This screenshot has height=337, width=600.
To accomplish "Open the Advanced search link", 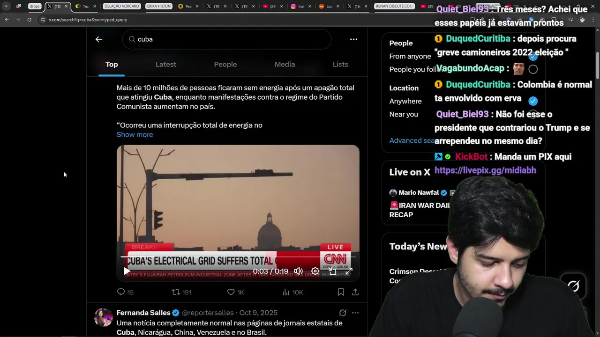I will pos(412,140).
